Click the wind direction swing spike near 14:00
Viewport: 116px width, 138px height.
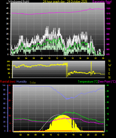[x=67, y=70]
